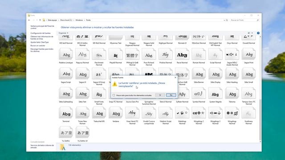Select the Segoe UI font icon
The image size is (285, 160).
pyautogui.click(x=82, y=74)
